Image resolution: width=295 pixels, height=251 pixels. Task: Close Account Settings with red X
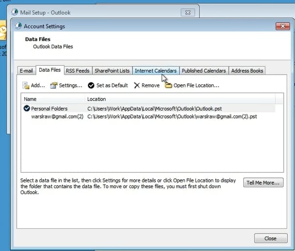tap(282, 26)
